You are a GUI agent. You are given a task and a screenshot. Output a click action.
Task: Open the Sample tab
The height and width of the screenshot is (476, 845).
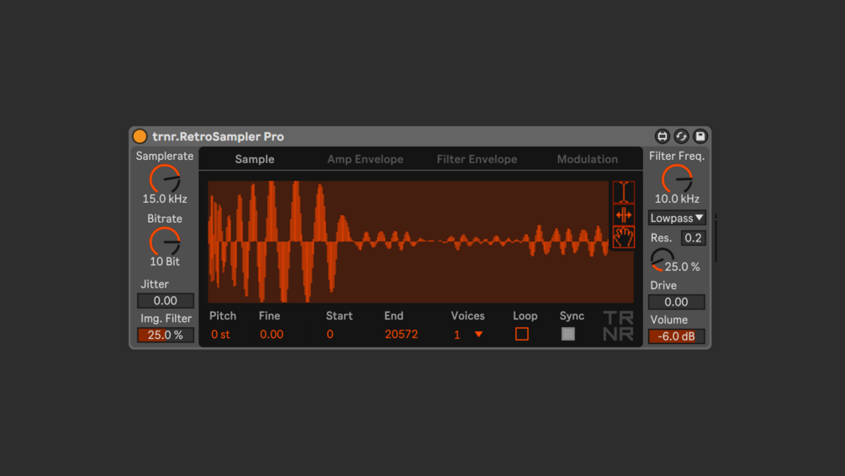click(x=255, y=159)
